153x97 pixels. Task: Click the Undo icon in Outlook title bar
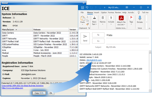pyautogui.click(x=87, y=7)
